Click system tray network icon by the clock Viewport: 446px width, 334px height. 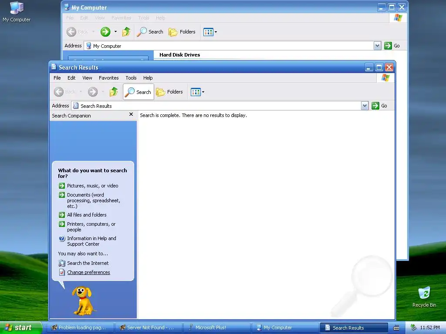coord(413,327)
